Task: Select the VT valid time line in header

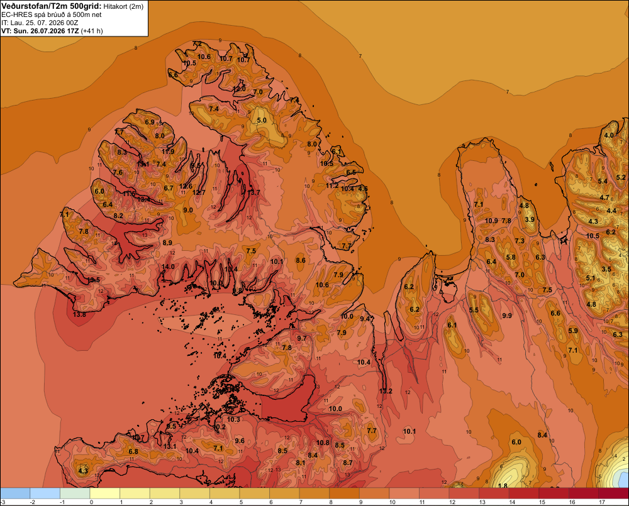Action: point(52,31)
